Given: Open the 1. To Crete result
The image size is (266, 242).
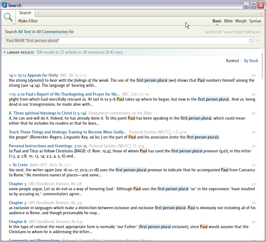Looking at the screenshot, I should click(x=18, y=165).
